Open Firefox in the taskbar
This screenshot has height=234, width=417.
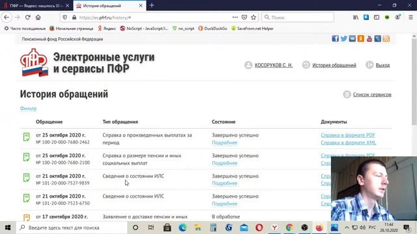pos(319,227)
